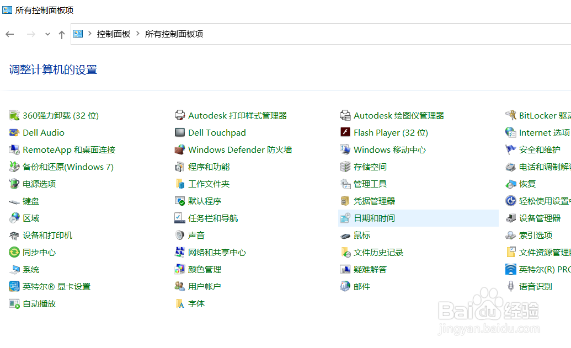The image size is (571, 348).
Task: Expand chevron after 控制面板 breadcrumb
Action: 138,34
